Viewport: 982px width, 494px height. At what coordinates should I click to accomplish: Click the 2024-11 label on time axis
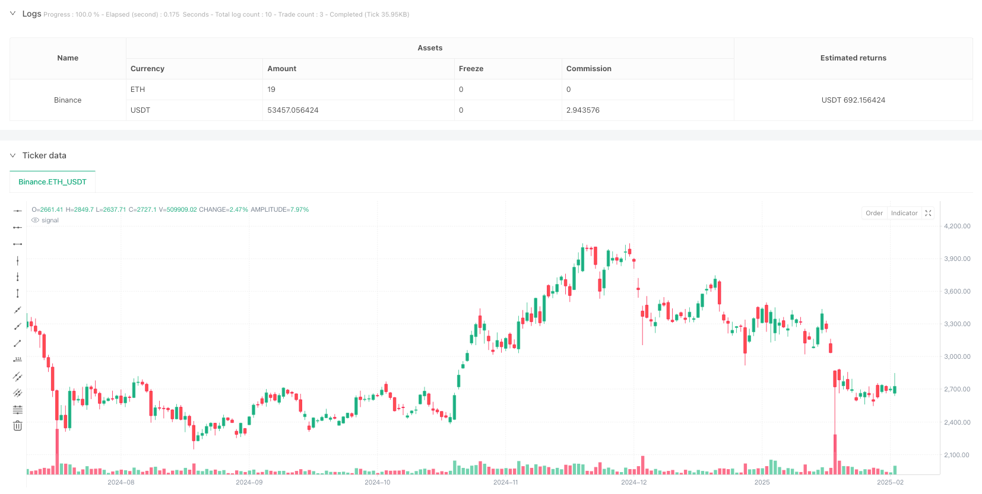click(x=505, y=482)
